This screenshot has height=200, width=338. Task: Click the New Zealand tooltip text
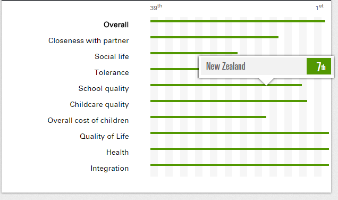click(x=225, y=66)
